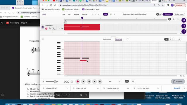187x105 pixels.
Task: Open piano roll help question mark
Action: [128, 39]
